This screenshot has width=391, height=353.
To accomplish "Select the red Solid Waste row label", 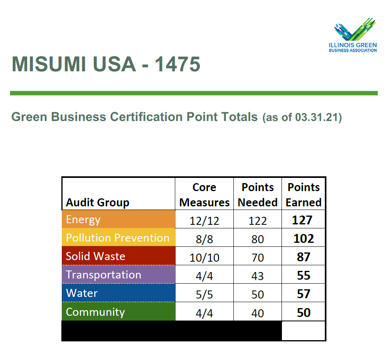I will (x=119, y=256).
